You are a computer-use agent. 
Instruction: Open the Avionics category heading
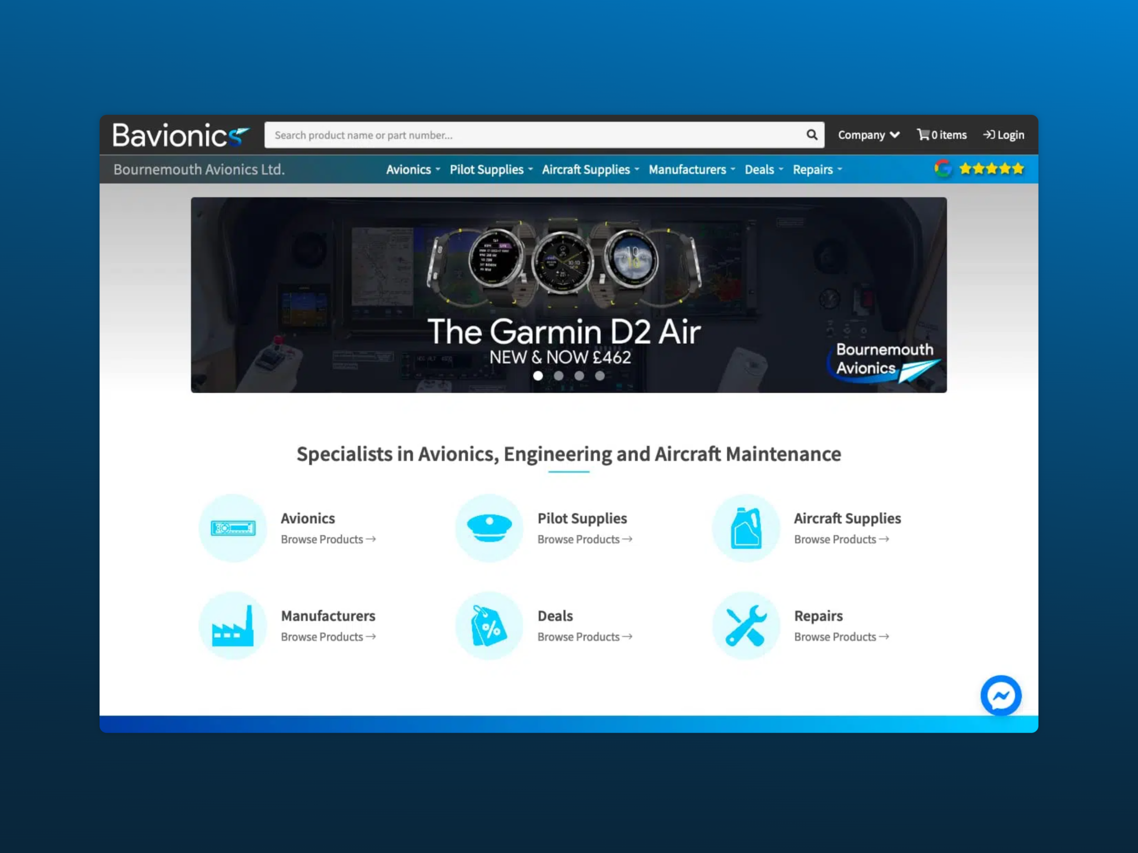(308, 518)
